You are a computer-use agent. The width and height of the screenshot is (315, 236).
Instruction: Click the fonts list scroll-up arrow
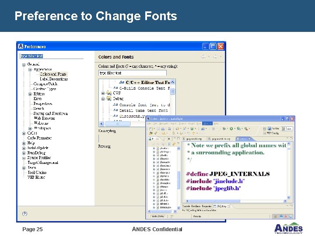(x=172, y=82)
